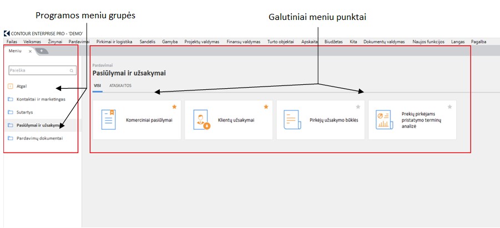The image size is (500, 228).
Task: Open the Komerciniai pasiūlymai card label
Action: pos(149,120)
